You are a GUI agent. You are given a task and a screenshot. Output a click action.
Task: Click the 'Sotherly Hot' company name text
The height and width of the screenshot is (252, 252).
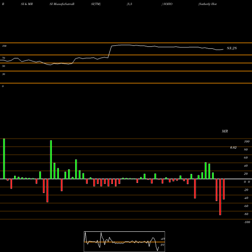point(207,4)
